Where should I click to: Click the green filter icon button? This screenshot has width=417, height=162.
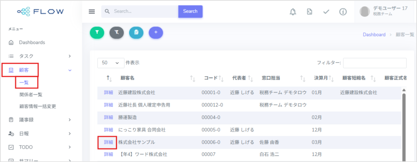[97, 32]
